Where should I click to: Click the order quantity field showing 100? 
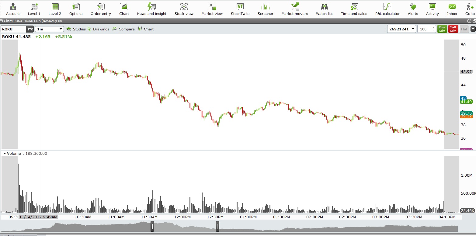point(425,29)
